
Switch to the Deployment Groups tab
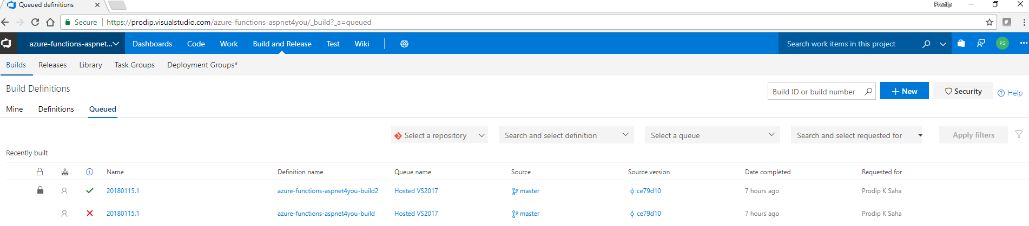[x=202, y=65]
